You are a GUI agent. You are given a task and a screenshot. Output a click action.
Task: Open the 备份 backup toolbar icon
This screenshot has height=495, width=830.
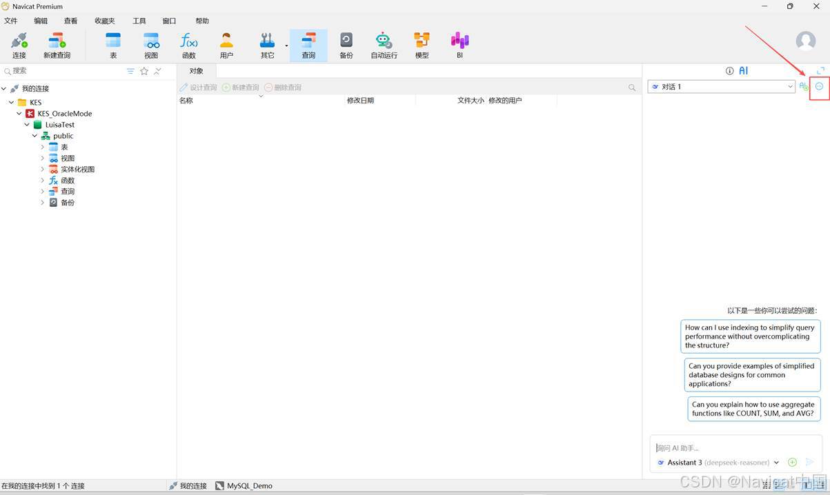click(346, 46)
